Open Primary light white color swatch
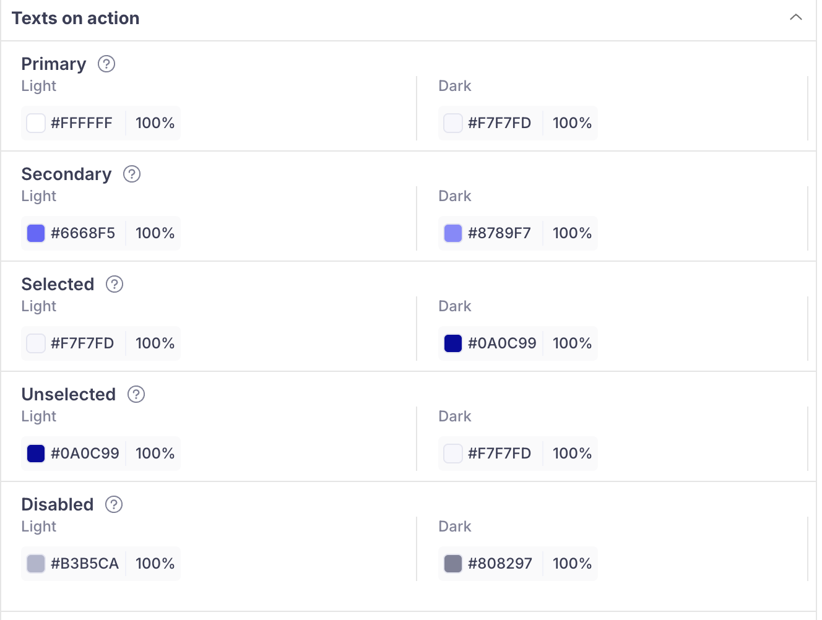 36,123
